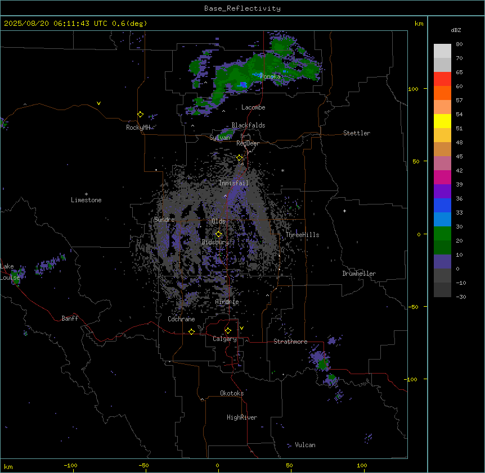Click the Olds town label
Screen dimensions: 485x473
pyautogui.click(x=218, y=221)
